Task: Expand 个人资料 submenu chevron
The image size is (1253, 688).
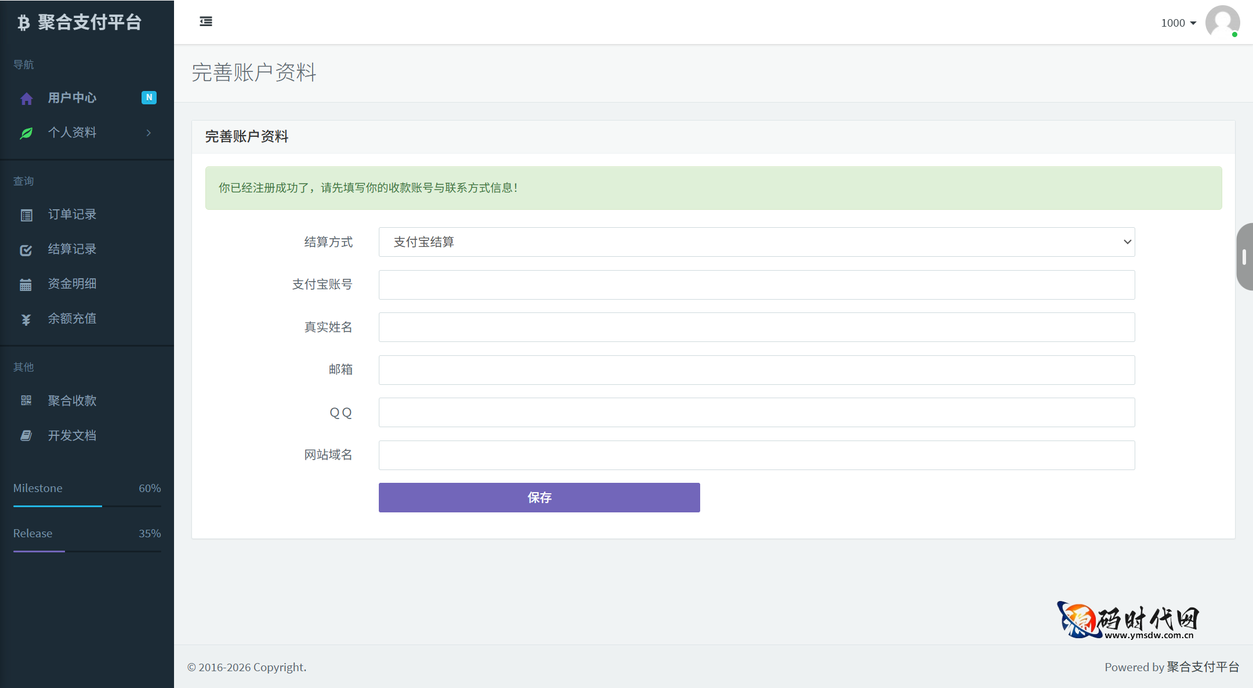Action: point(149,133)
